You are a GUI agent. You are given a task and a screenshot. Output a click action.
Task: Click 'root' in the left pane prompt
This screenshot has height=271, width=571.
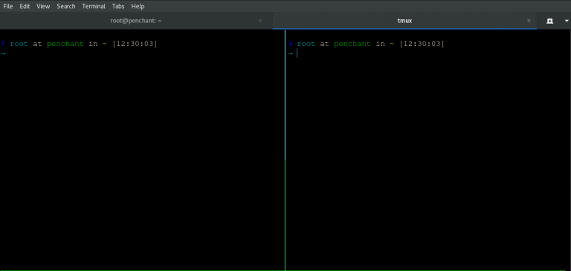(x=19, y=44)
